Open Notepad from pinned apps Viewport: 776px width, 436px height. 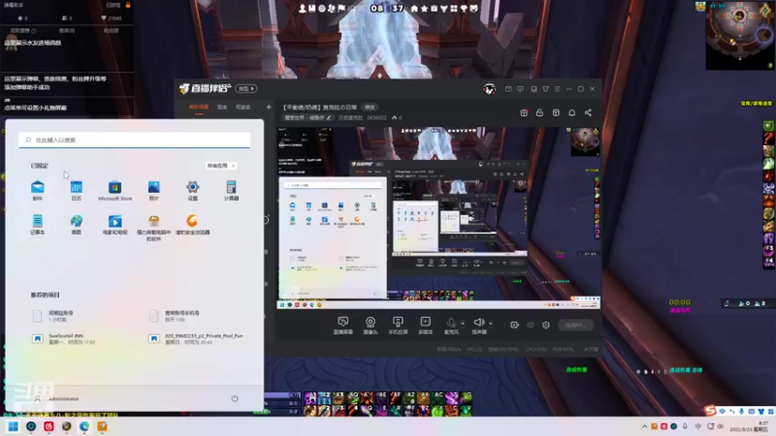tap(38, 224)
